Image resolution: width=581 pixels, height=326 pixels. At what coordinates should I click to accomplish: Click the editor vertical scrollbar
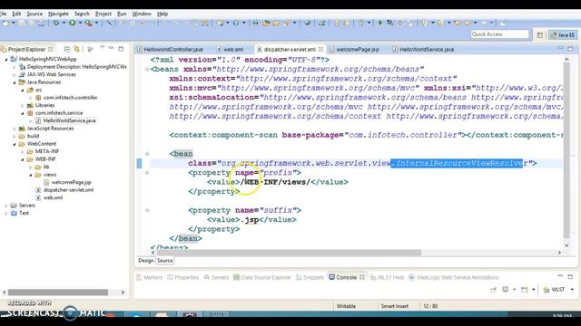coord(566,150)
